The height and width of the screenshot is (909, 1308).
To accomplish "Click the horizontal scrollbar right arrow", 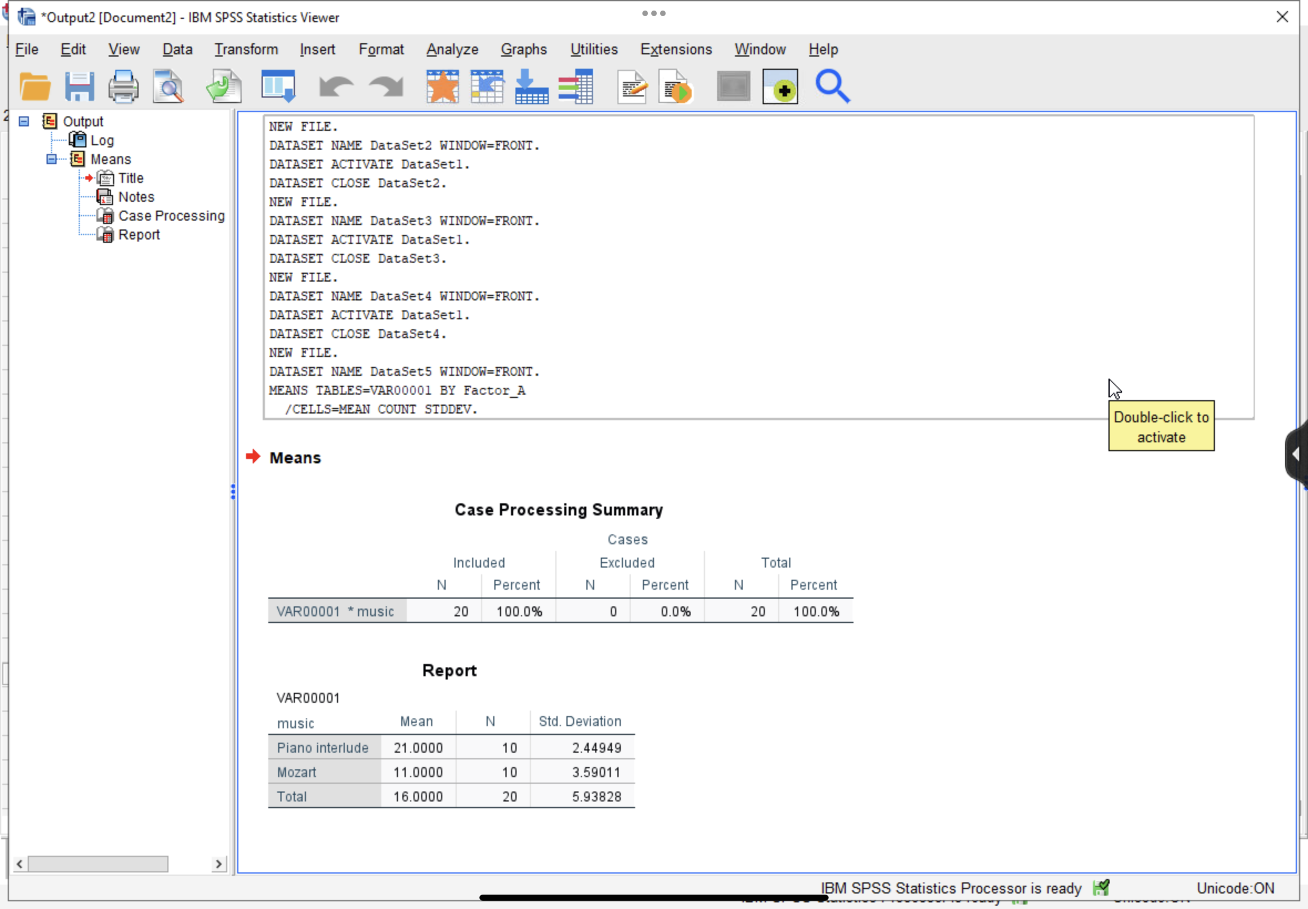I will (x=219, y=864).
